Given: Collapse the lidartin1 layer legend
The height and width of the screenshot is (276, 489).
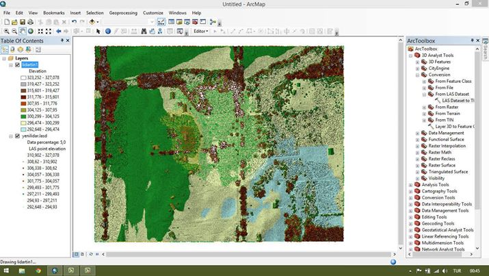Looking at the screenshot, I should (11, 65).
